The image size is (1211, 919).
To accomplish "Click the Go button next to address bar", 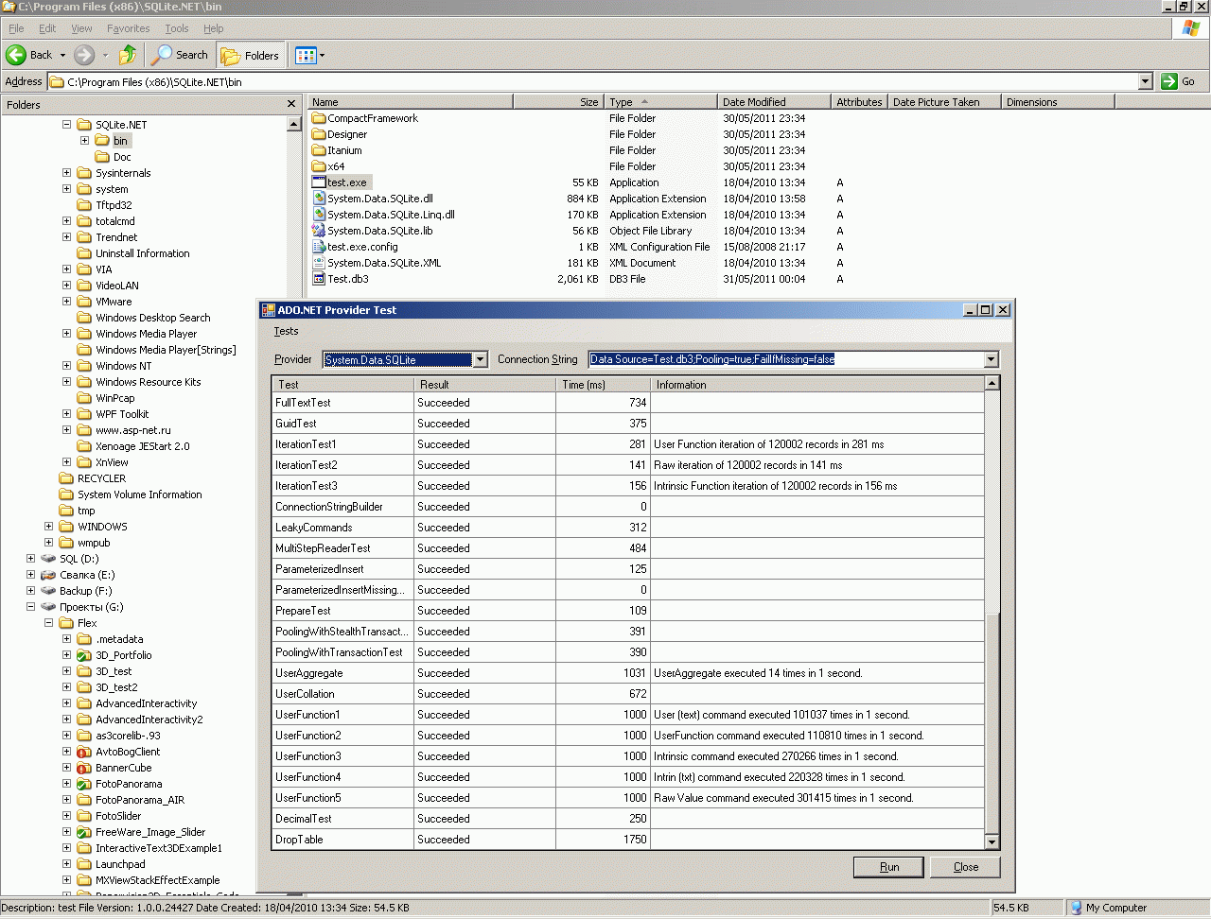I will point(1178,81).
